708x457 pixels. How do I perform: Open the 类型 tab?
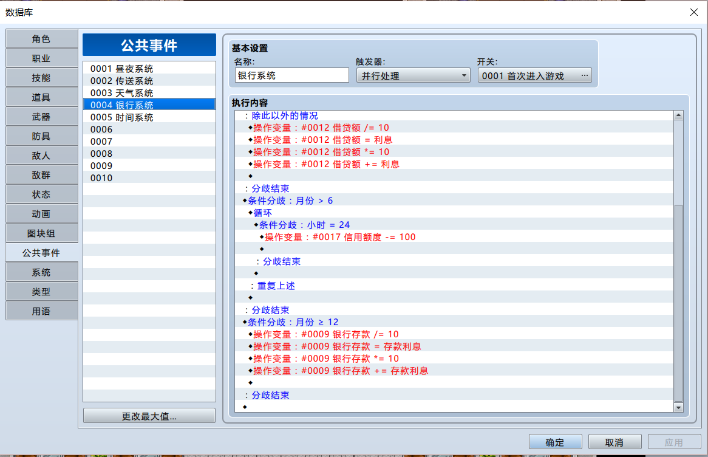click(x=41, y=292)
